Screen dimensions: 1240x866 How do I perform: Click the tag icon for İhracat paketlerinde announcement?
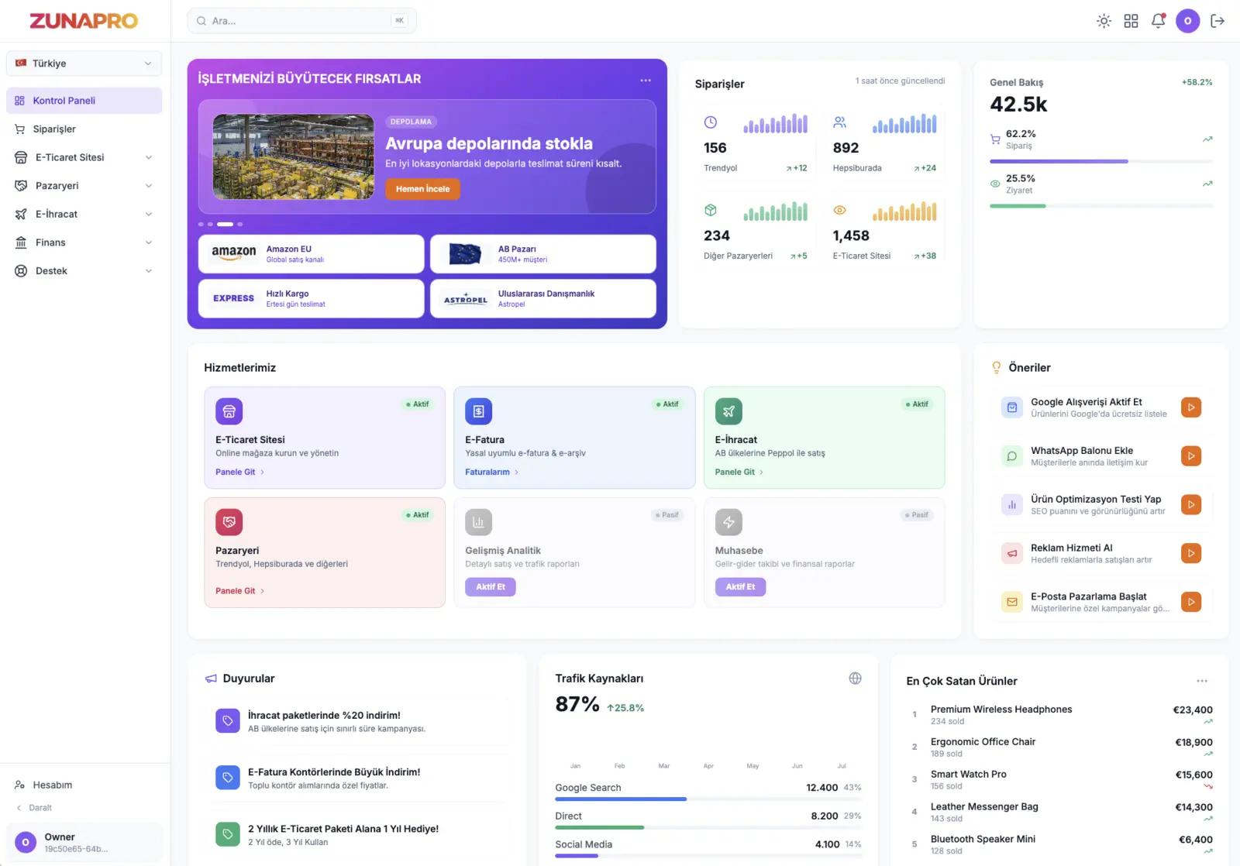pos(228,721)
